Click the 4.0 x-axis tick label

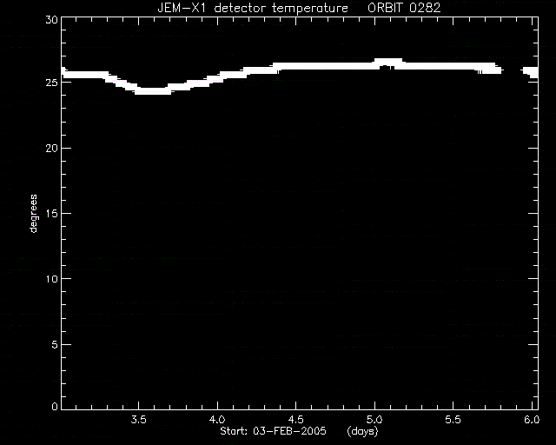[x=217, y=420]
